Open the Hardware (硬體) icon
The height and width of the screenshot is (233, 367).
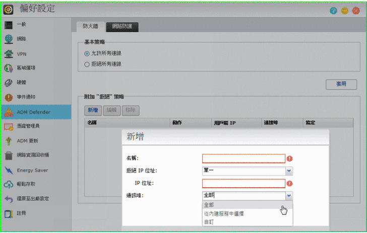pos(9,83)
